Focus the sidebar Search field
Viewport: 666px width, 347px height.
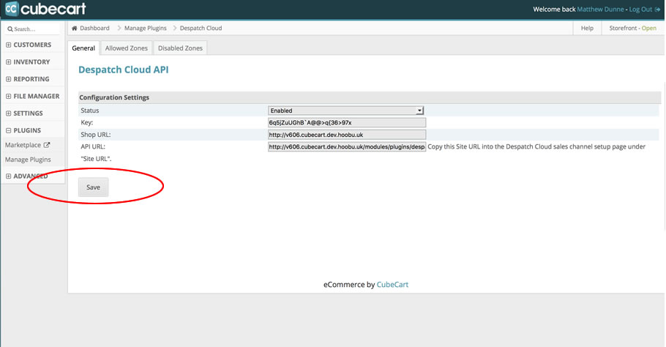point(33,29)
